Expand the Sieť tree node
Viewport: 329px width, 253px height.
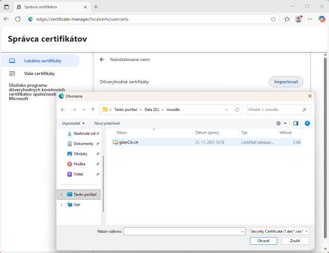tap(62, 204)
